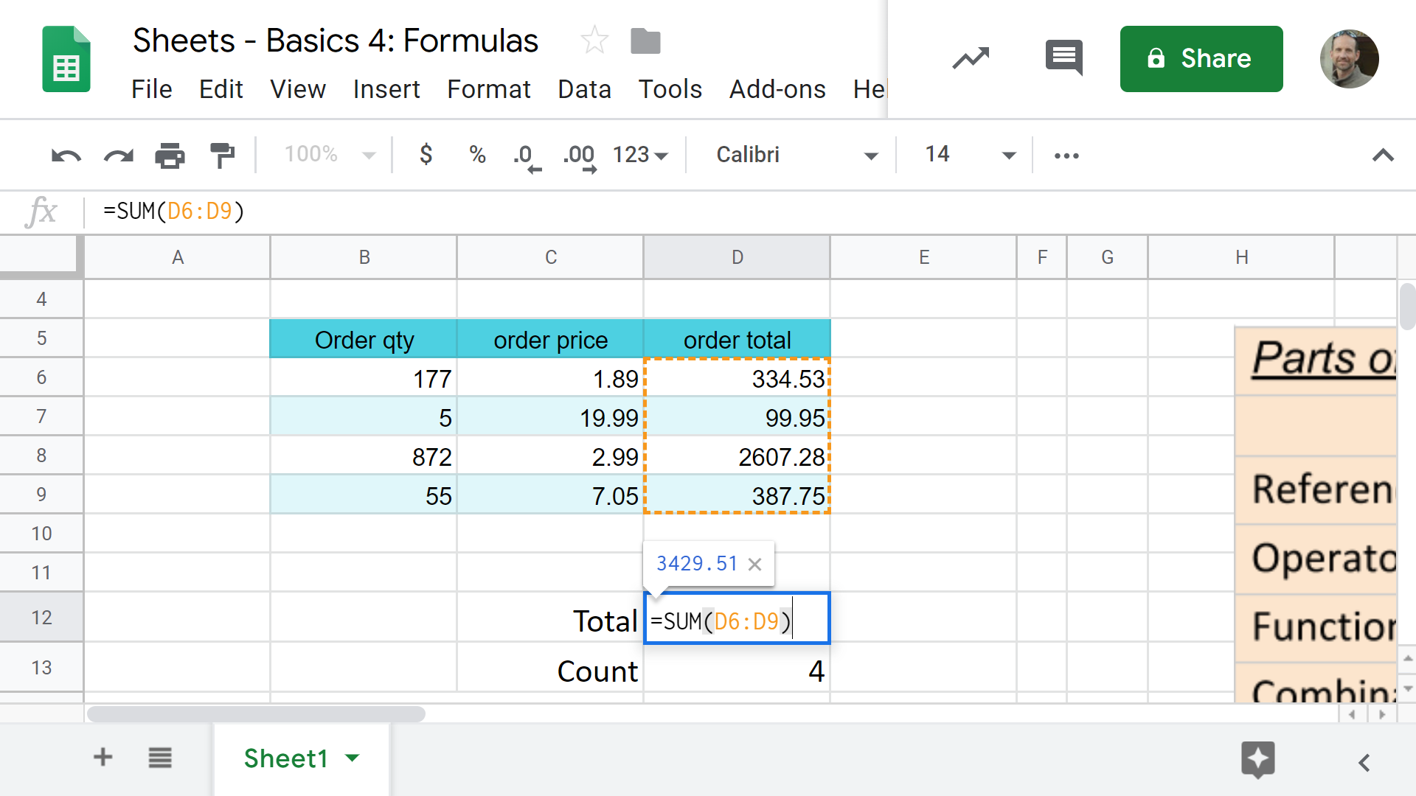Viewport: 1416px width, 796px height.
Task: Open the 123 number format menu
Action: (x=638, y=155)
